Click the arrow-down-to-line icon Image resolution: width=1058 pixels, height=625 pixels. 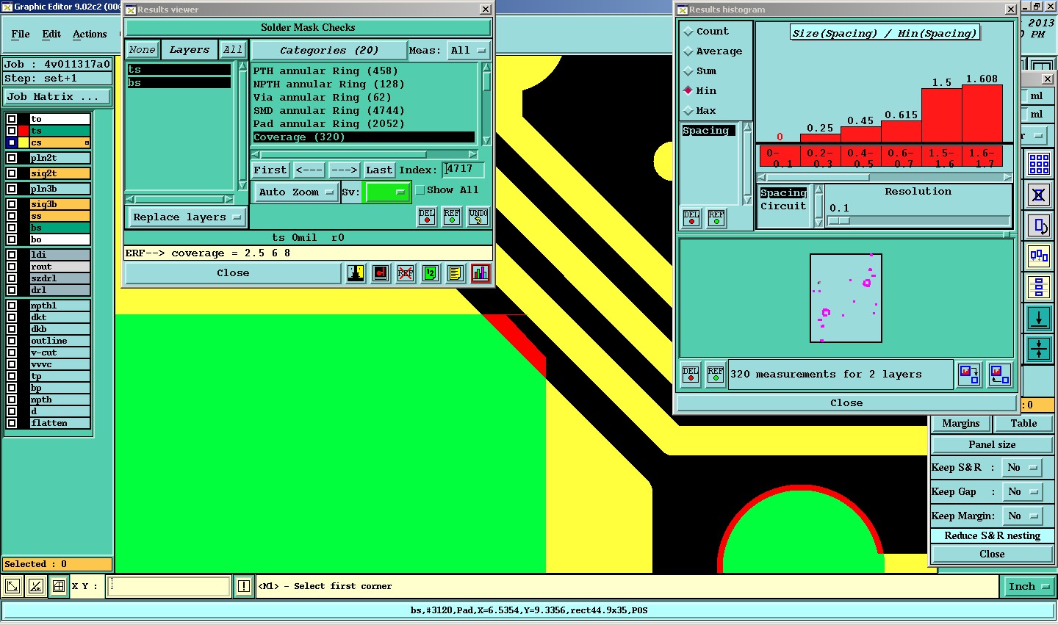(1039, 318)
